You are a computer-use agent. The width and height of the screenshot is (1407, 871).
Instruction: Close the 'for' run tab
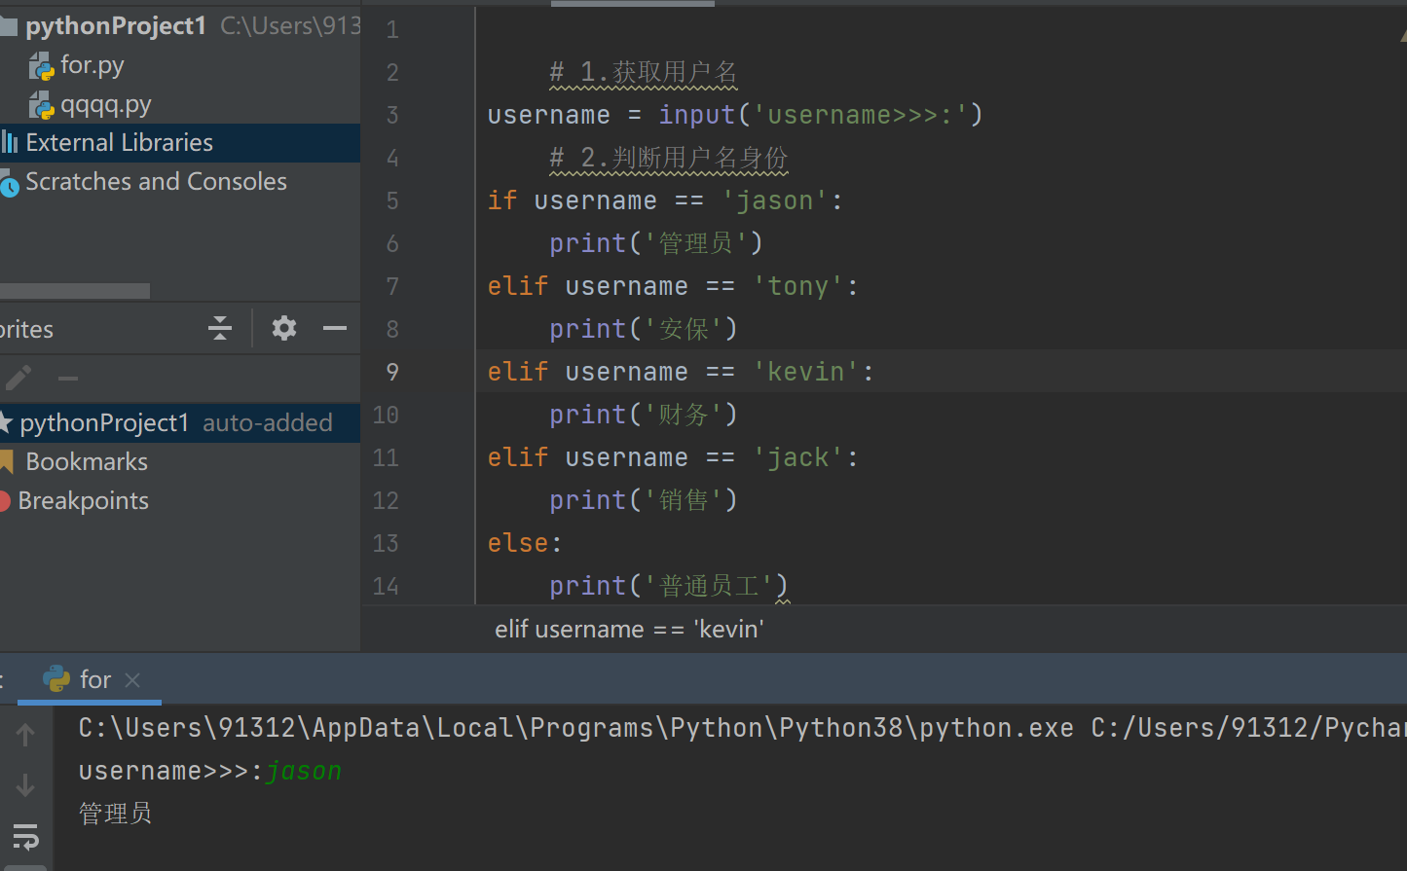[x=133, y=680]
